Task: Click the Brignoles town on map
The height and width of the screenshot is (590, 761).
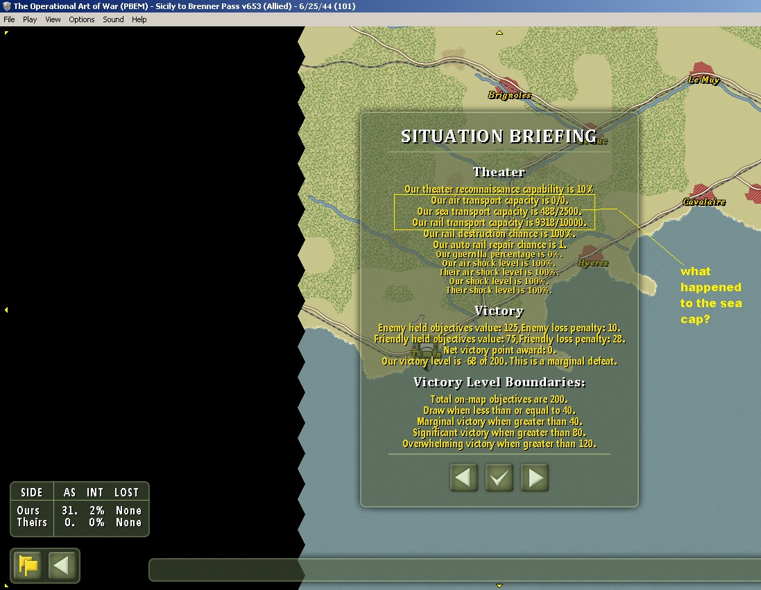Action: (x=508, y=87)
